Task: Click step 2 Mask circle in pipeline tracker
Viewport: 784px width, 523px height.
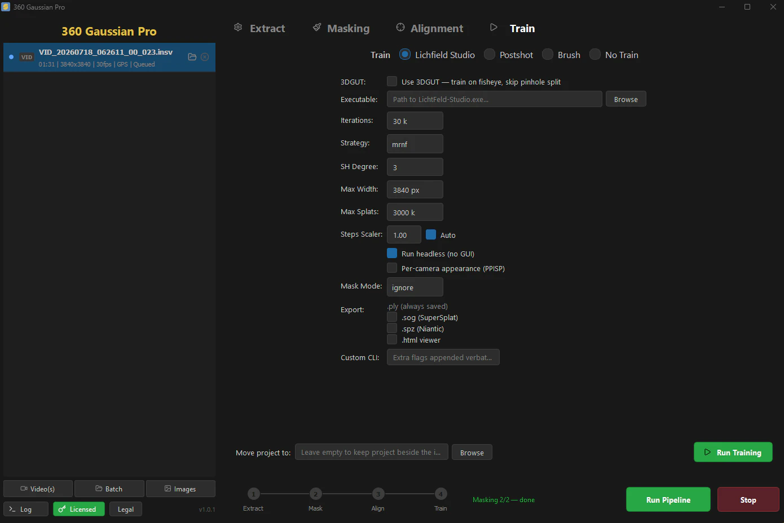Action: (x=316, y=494)
